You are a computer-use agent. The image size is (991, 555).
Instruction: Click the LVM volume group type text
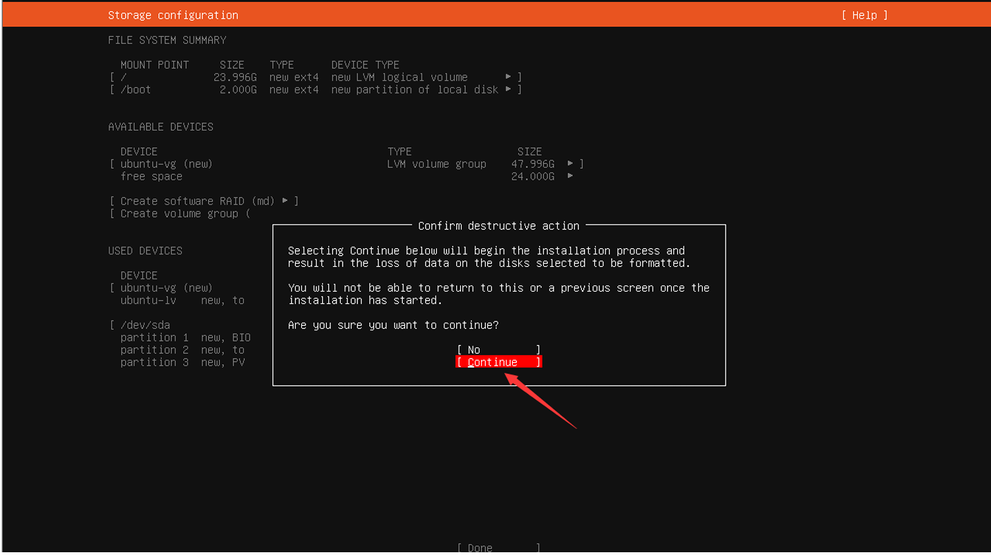coord(437,164)
